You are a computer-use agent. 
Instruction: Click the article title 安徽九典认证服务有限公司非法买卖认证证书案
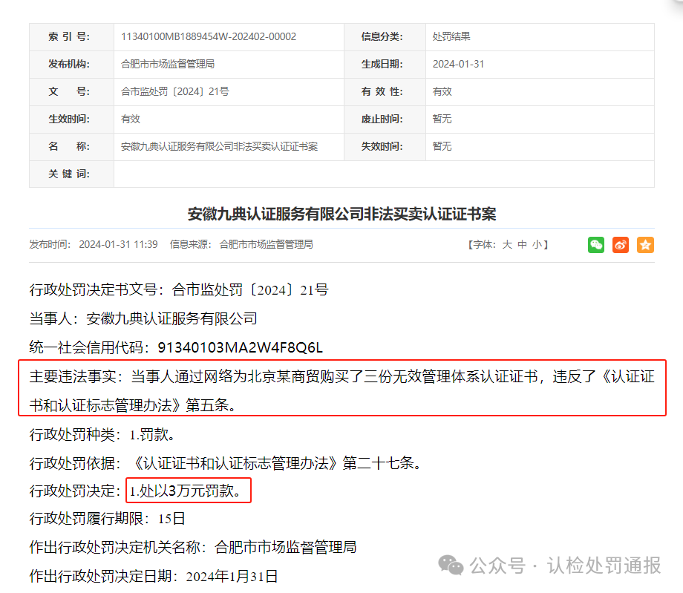point(341,214)
